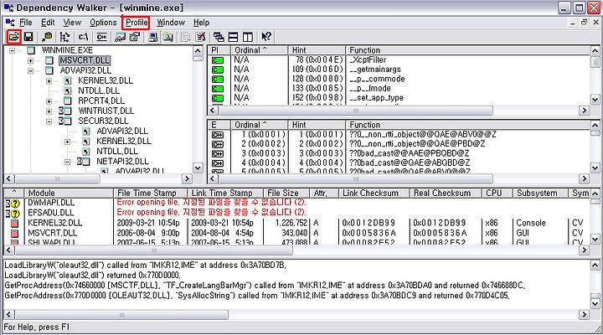Viewport: 603px width, 335px height.
Task: Click the Dependency Walker title bar icon
Action: [8, 8]
